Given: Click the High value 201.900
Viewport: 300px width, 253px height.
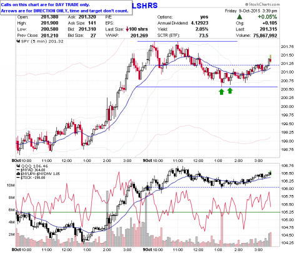Looking at the screenshot, I should pyautogui.click(x=49, y=23).
